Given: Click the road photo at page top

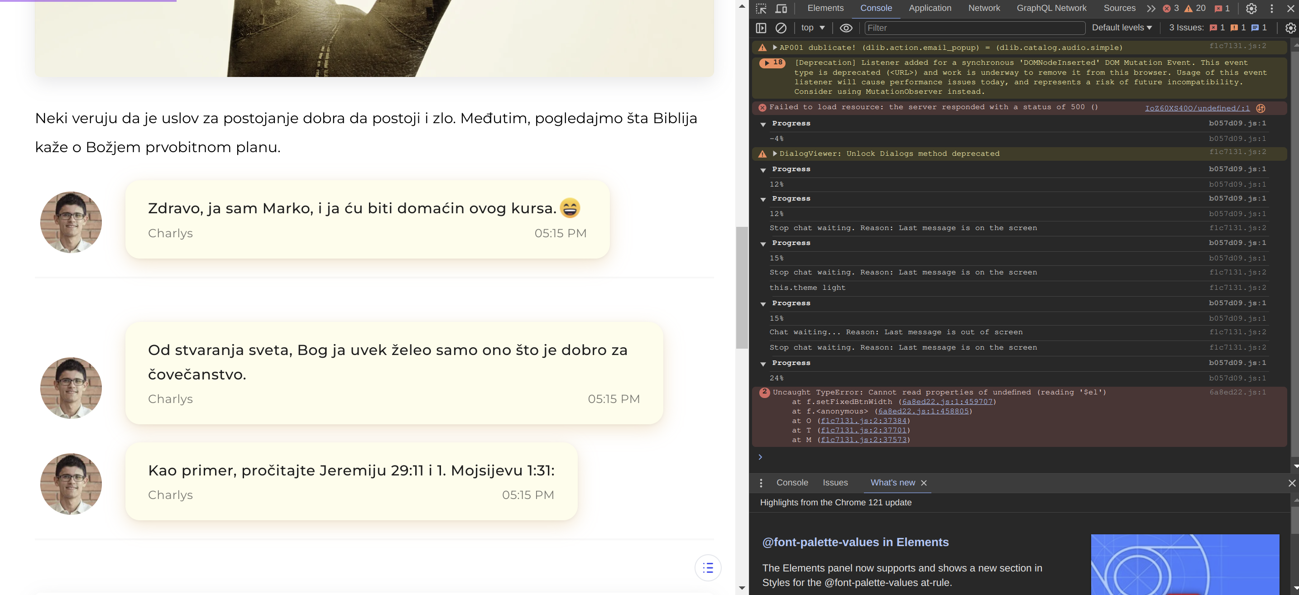Looking at the screenshot, I should (x=374, y=38).
